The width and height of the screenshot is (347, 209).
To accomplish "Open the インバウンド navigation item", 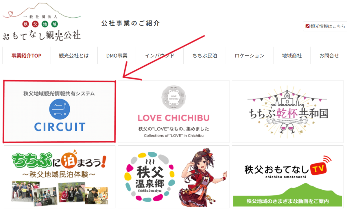I will coord(160,56).
